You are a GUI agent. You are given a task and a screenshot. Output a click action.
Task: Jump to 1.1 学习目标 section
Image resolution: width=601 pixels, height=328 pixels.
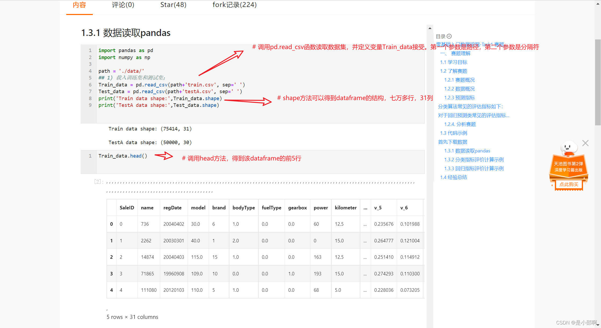click(x=453, y=62)
